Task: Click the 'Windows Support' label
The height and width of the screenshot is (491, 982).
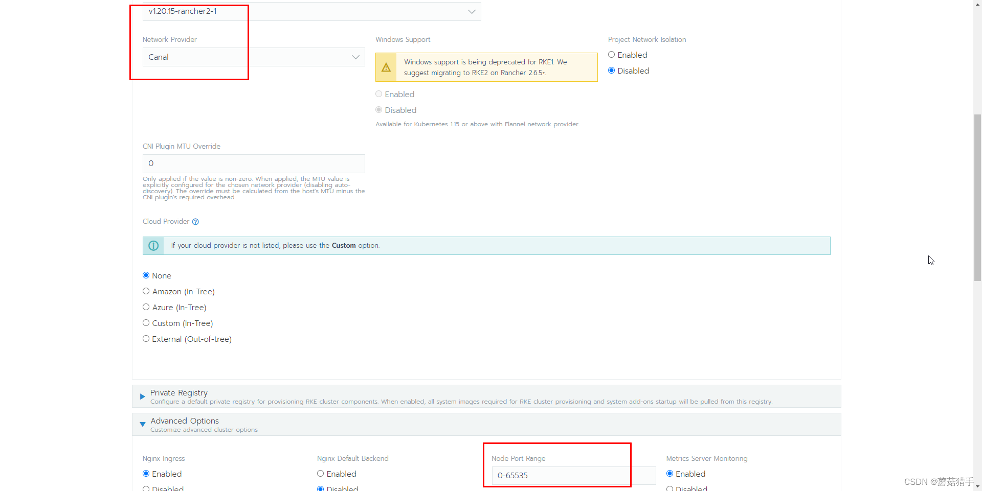Action: point(403,40)
